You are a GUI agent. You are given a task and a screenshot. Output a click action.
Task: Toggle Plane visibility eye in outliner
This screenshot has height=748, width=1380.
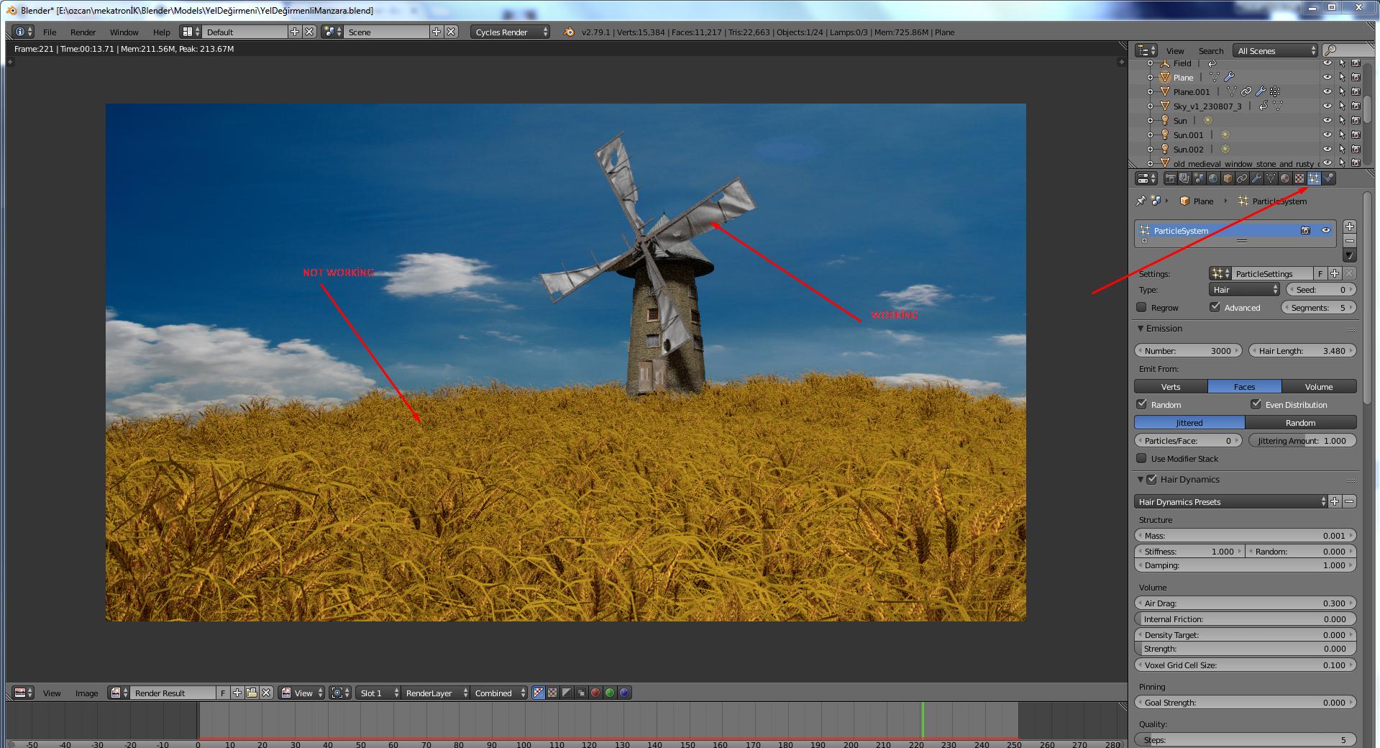tap(1327, 77)
